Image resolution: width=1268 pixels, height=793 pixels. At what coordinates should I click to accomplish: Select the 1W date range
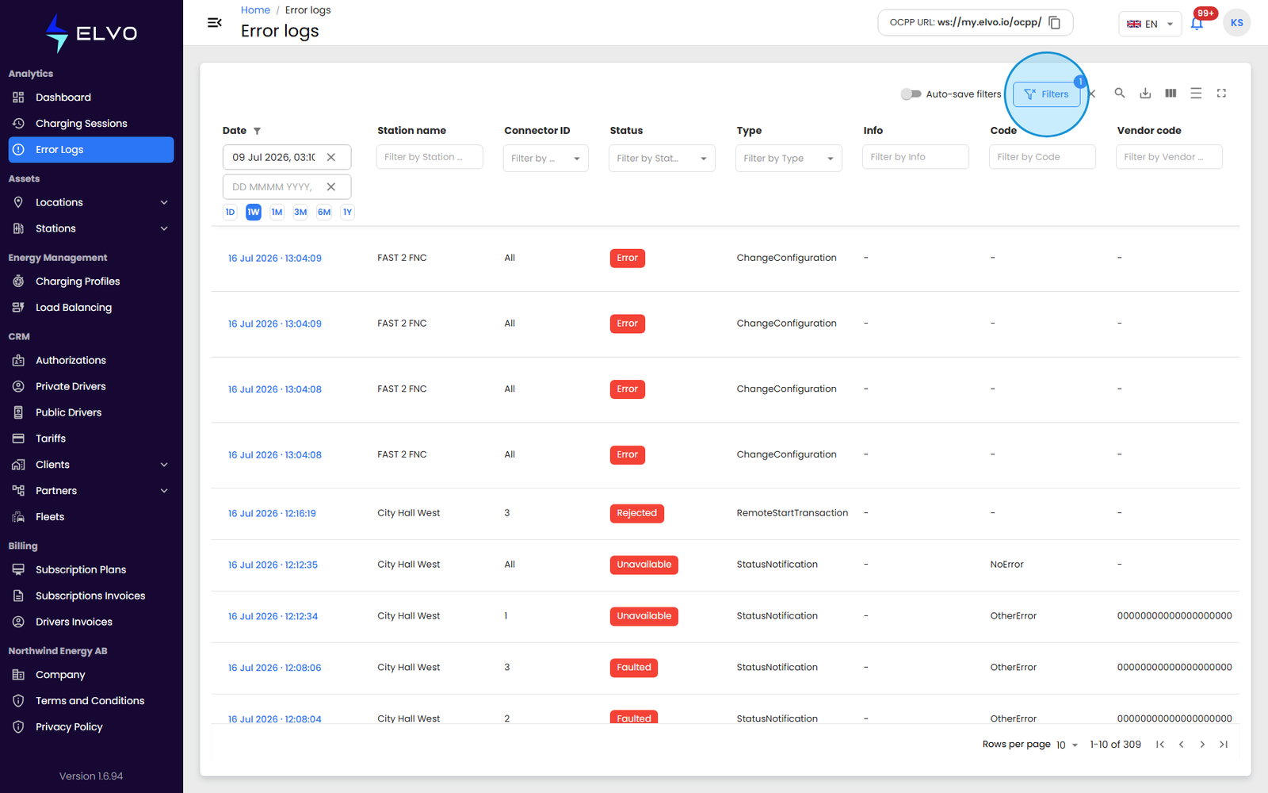[254, 212]
